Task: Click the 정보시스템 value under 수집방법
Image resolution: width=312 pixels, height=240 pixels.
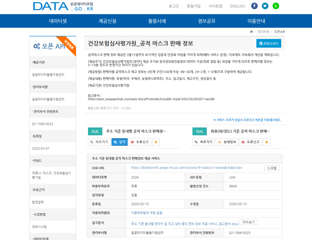Action: point(39,227)
